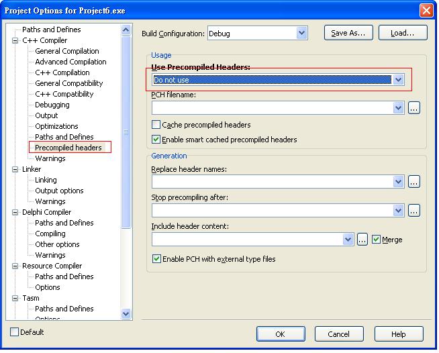This screenshot has height=353, width=439.
Task: Click the tree vertical scrollbar thumb
Action: coord(126,132)
